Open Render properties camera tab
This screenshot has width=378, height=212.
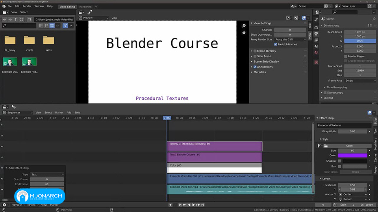pos(316,27)
